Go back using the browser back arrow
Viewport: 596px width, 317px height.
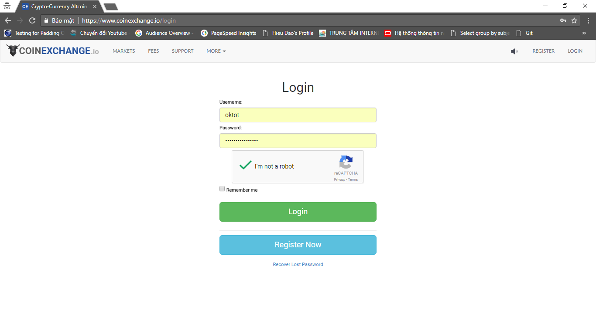click(8, 20)
